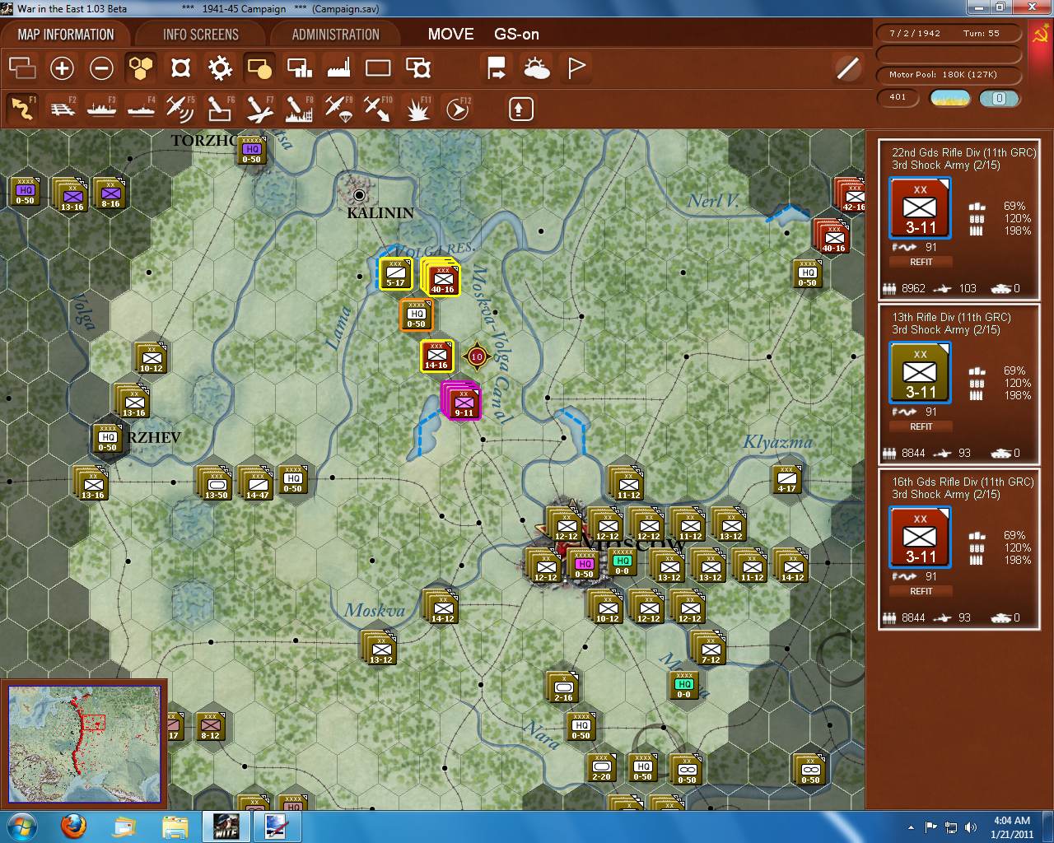This screenshot has width=1054, height=843.
Task: Open the Windows Start menu
Action: pyautogui.click(x=21, y=827)
